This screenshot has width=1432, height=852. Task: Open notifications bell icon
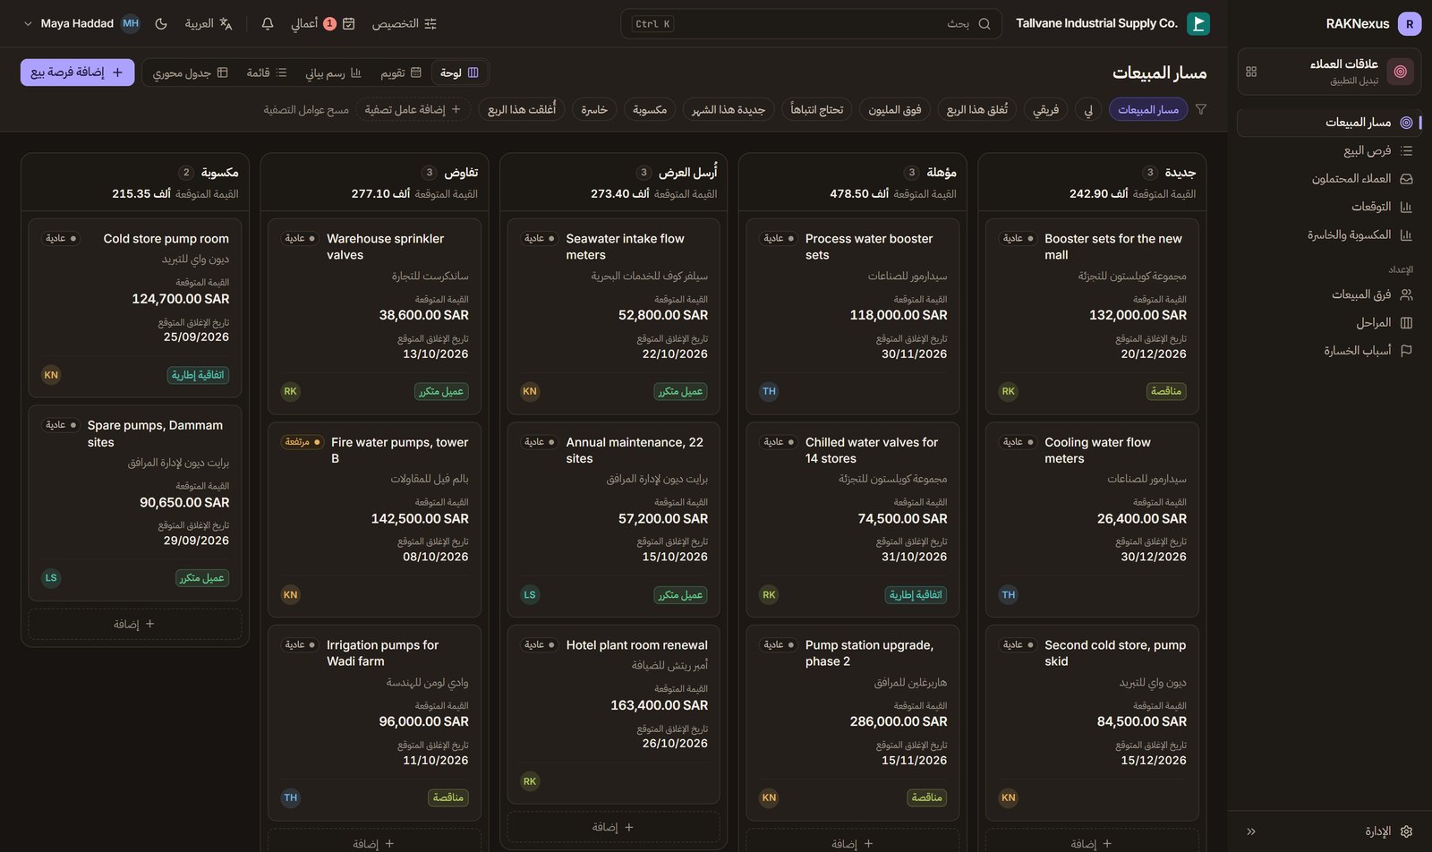268,24
